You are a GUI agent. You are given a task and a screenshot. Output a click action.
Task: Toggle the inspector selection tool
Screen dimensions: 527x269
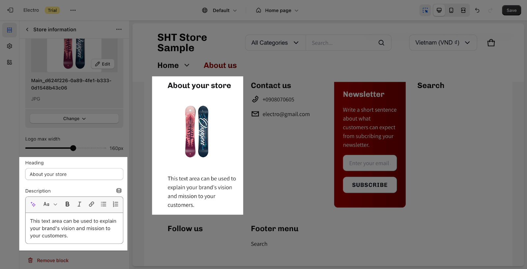(x=425, y=10)
